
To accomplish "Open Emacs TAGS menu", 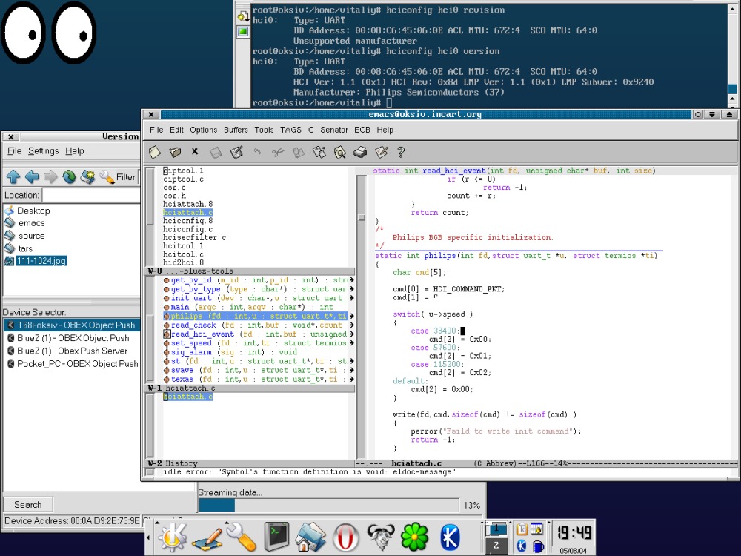I will 290,130.
